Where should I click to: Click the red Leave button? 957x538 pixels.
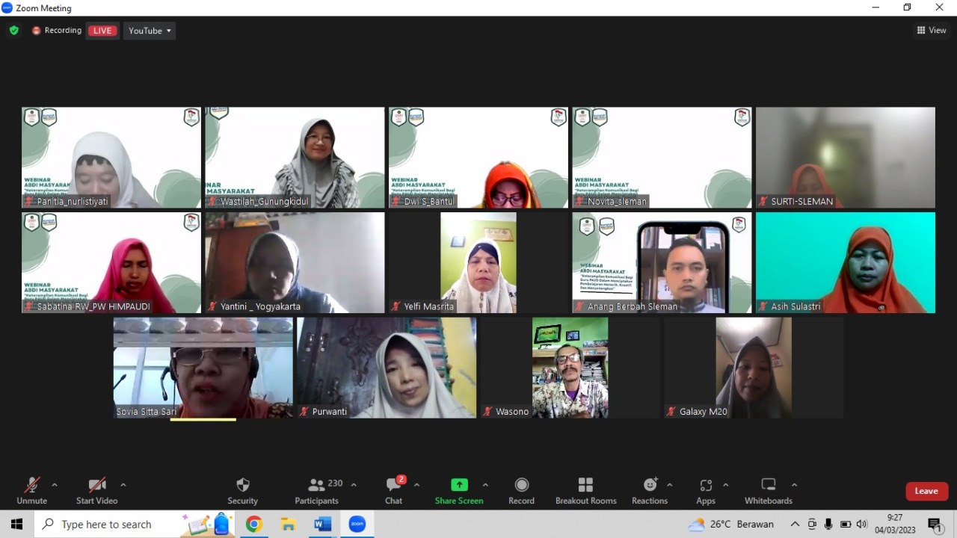(926, 491)
